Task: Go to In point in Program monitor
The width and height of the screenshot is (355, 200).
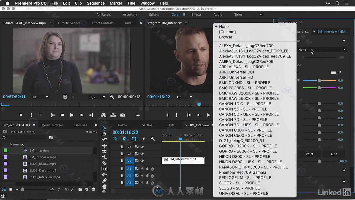Action: [x=189, y=115]
